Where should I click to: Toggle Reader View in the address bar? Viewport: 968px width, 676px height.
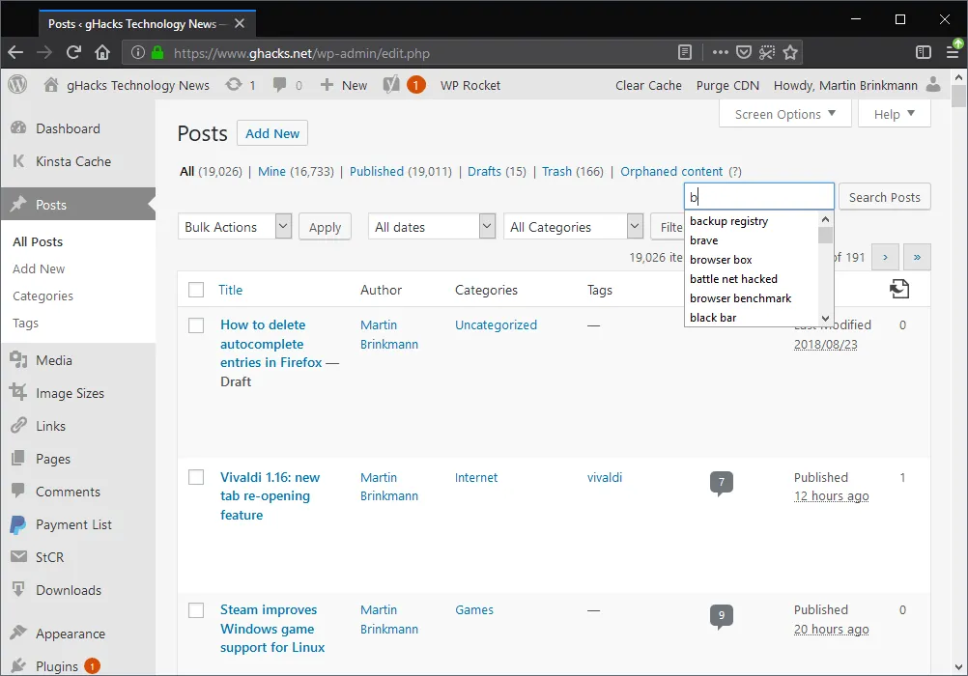tap(685, 52)
